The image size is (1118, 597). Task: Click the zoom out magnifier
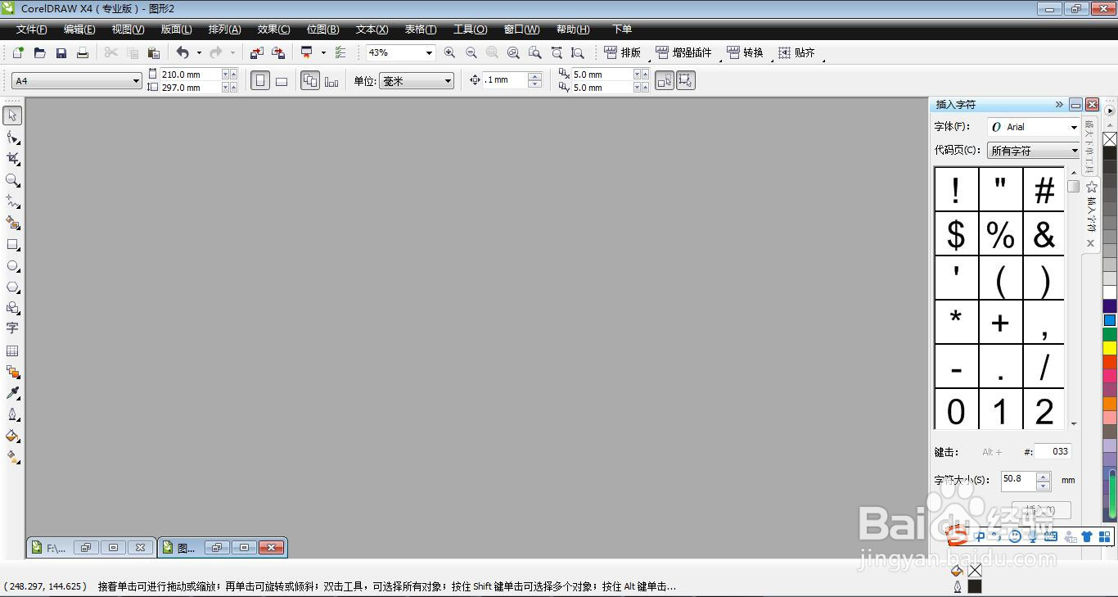[x=471, y=52]
